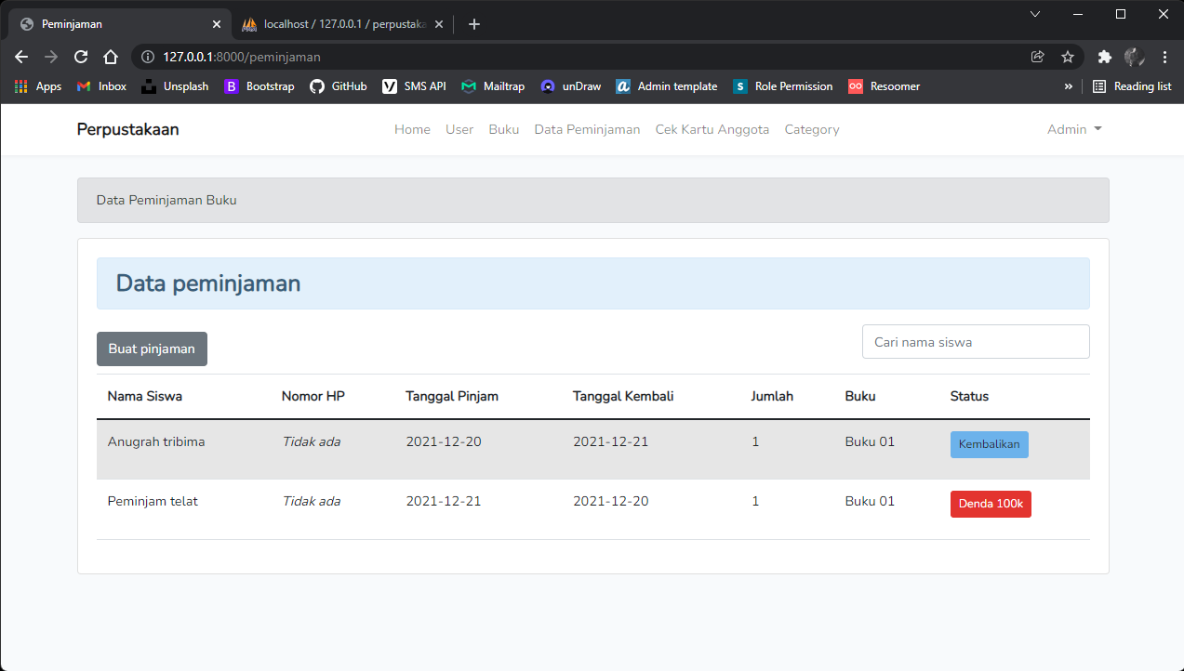This screenshot has width=1184, height=671.
Task: Toggle the bookmark star for this page
Action: 1067,57
